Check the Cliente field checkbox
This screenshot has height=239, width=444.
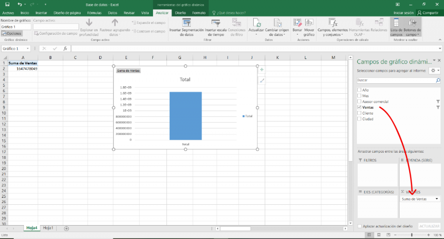tap(359, 113)
